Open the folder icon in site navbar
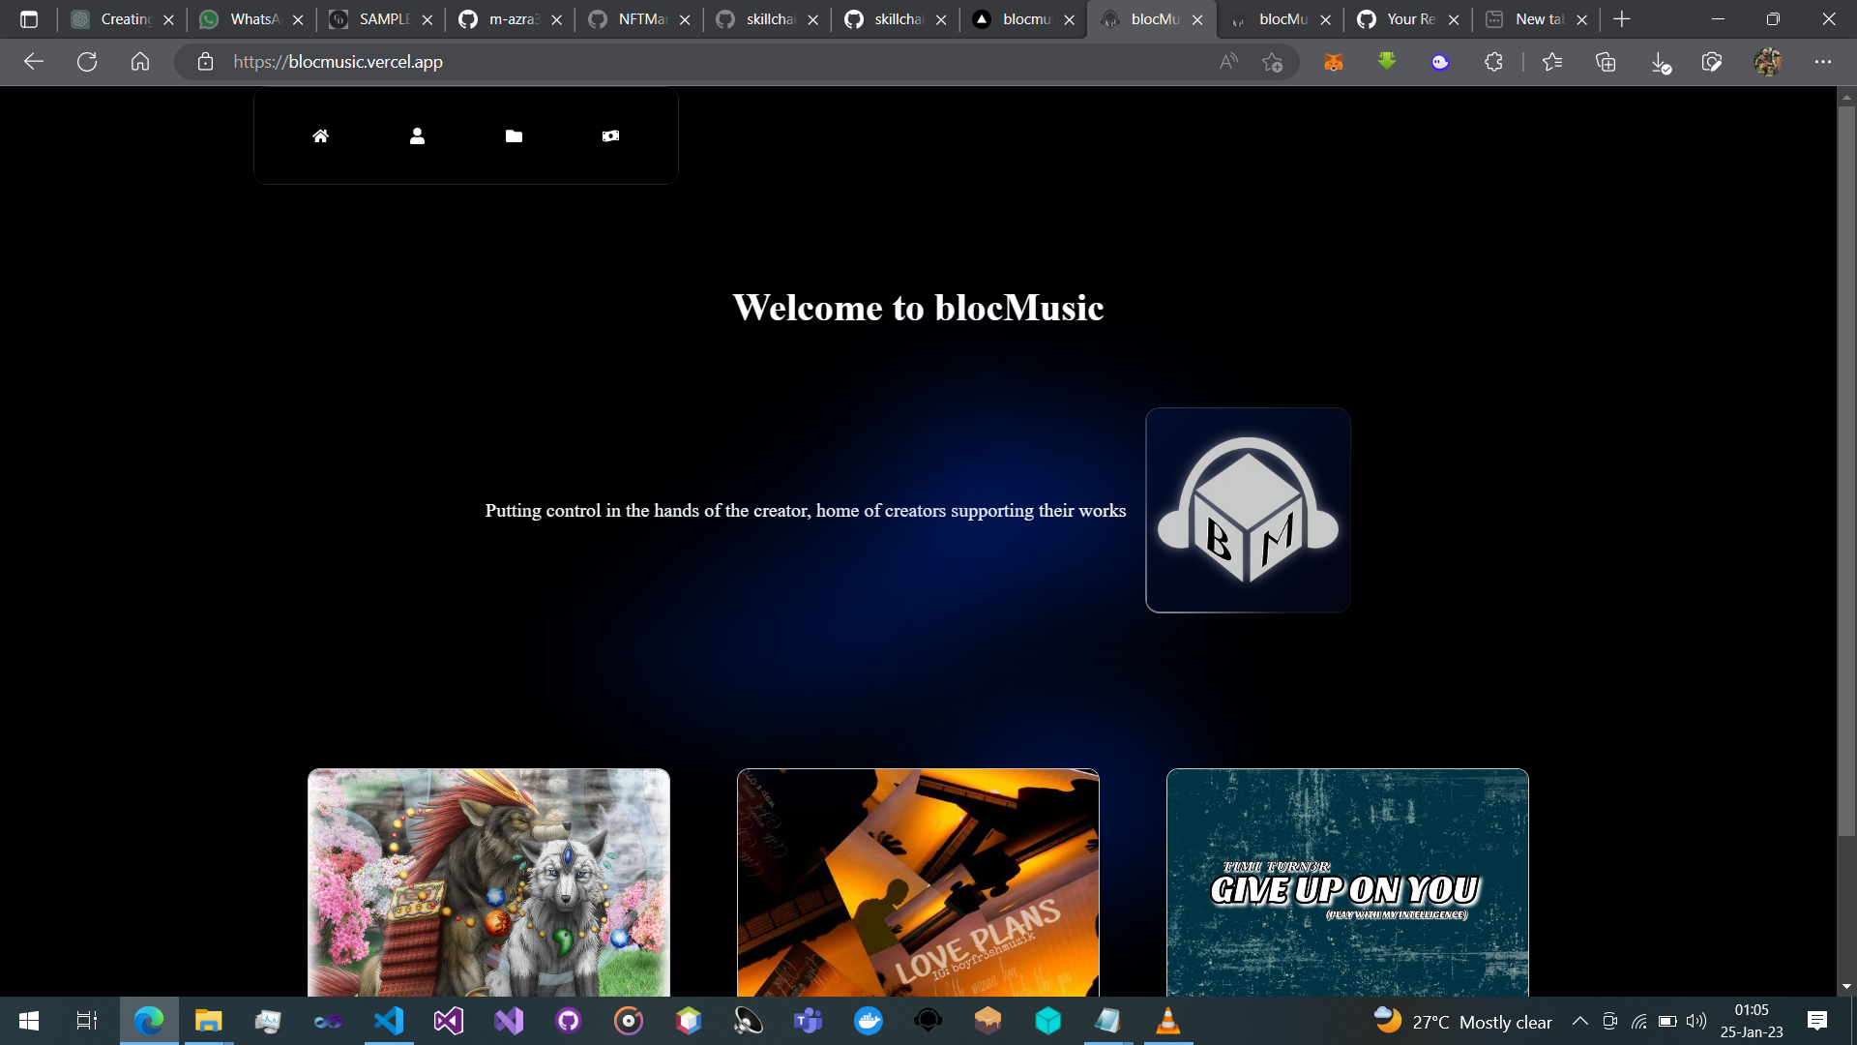The image size is (1857, 1045). pyautogui.click(x=514, y=136)
